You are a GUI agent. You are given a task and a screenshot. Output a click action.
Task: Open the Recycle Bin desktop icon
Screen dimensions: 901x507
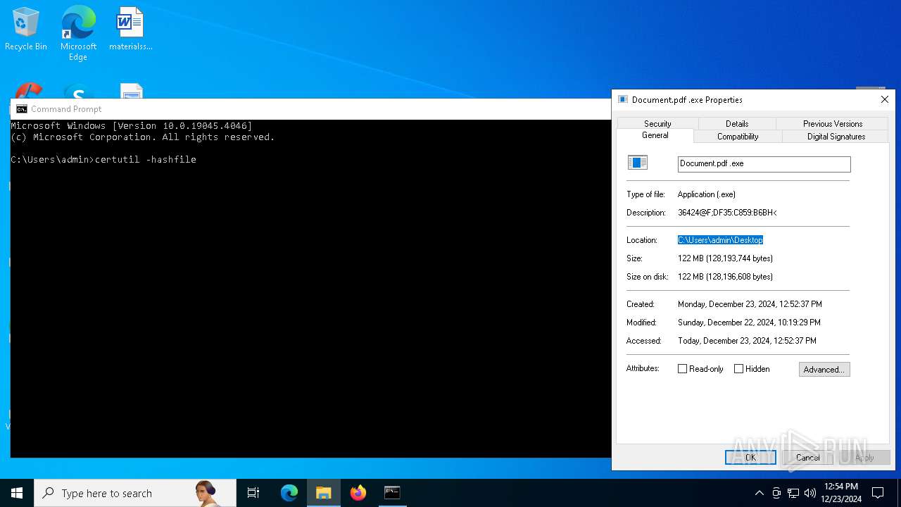26,29
